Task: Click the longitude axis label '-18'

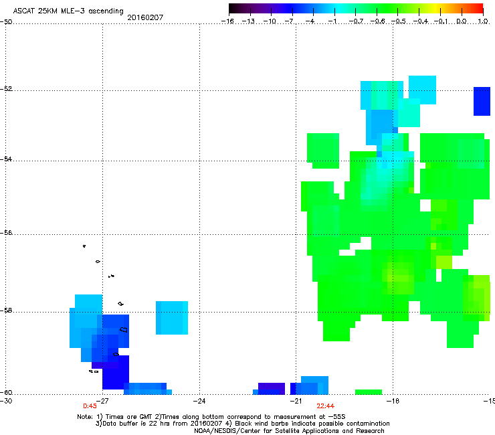Action: point(393,401)
